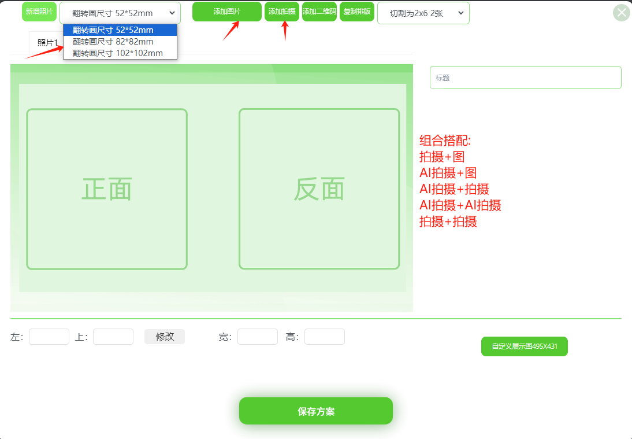
Task: Click the 添加拍摄 button
Action: point(282,12)
